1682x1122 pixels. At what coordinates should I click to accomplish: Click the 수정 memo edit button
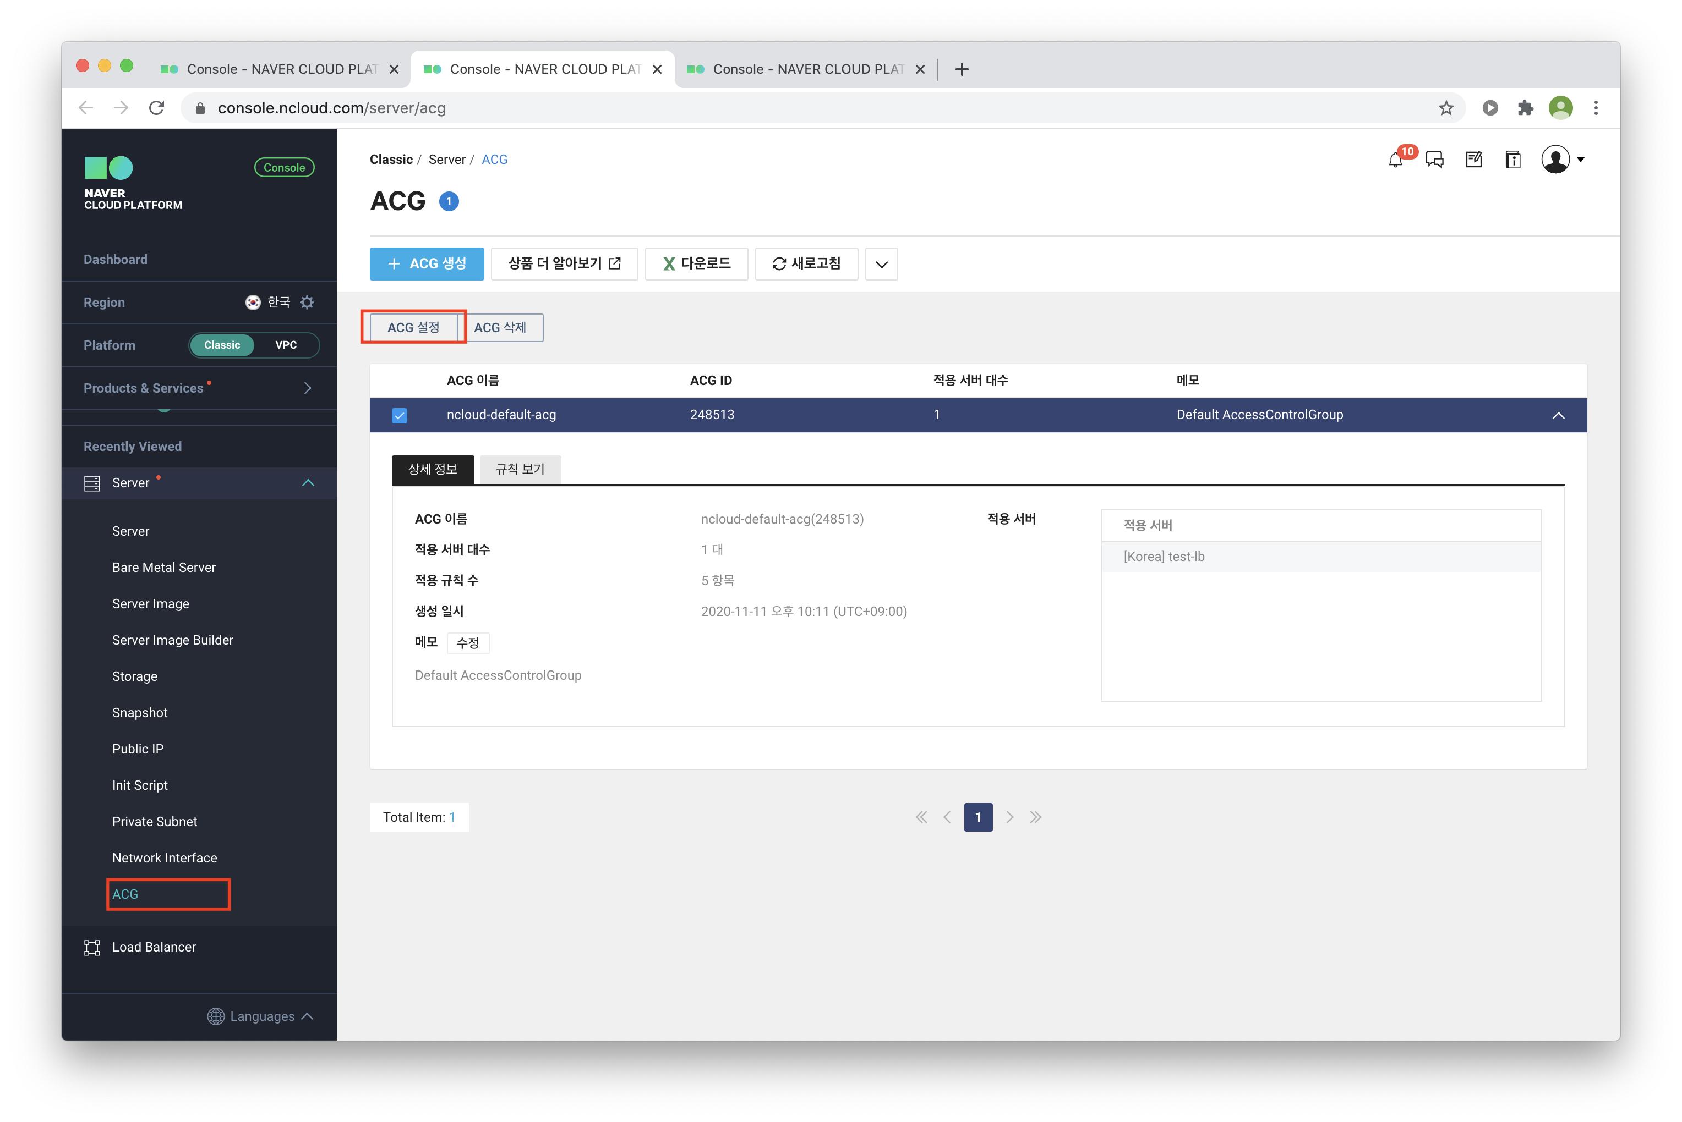[x=468, y=643]
